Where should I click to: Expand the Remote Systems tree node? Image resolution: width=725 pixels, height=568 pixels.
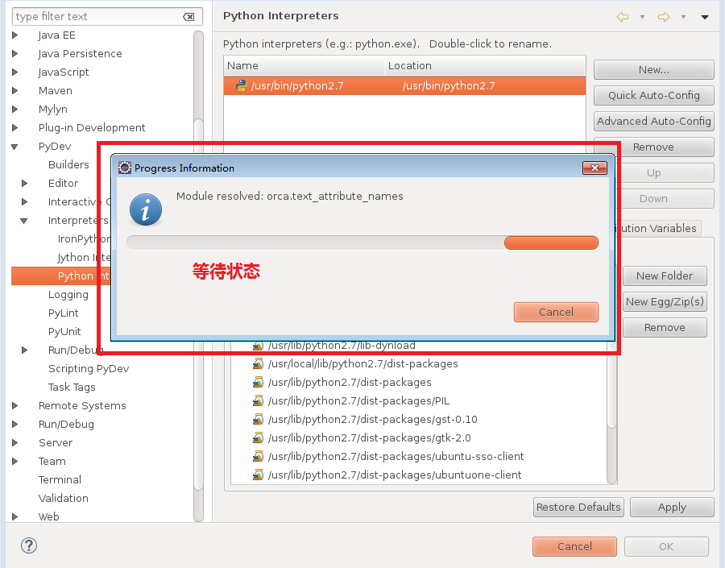pos(15,406)
